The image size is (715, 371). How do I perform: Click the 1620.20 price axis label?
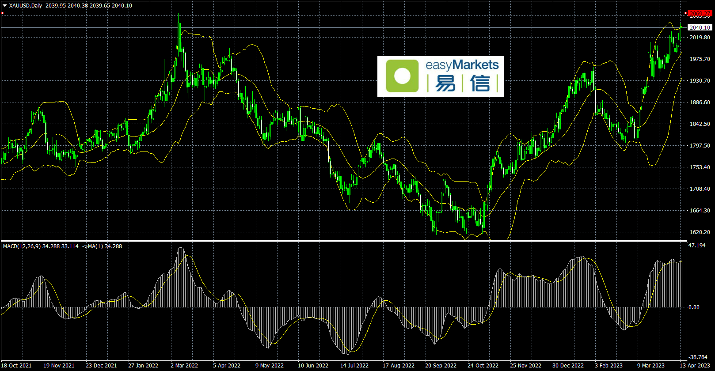click(700, 232)
